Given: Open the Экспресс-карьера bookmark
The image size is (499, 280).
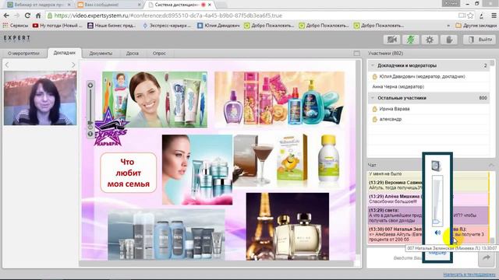Looking at the screenshot, I should (x=167, y=26).
